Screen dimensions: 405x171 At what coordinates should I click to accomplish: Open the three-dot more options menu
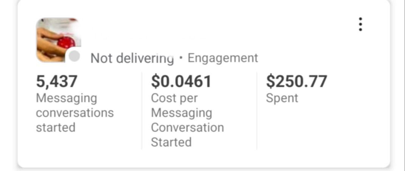[x=360, y=24]
